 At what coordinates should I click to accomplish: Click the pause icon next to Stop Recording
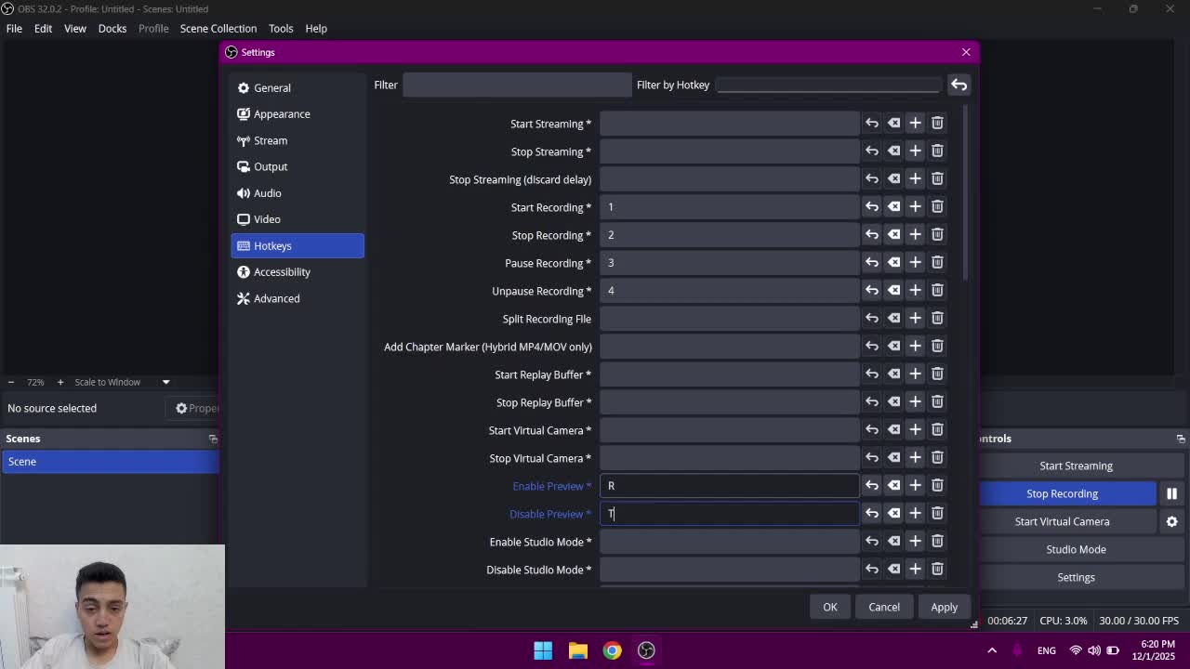[1171, 493]
